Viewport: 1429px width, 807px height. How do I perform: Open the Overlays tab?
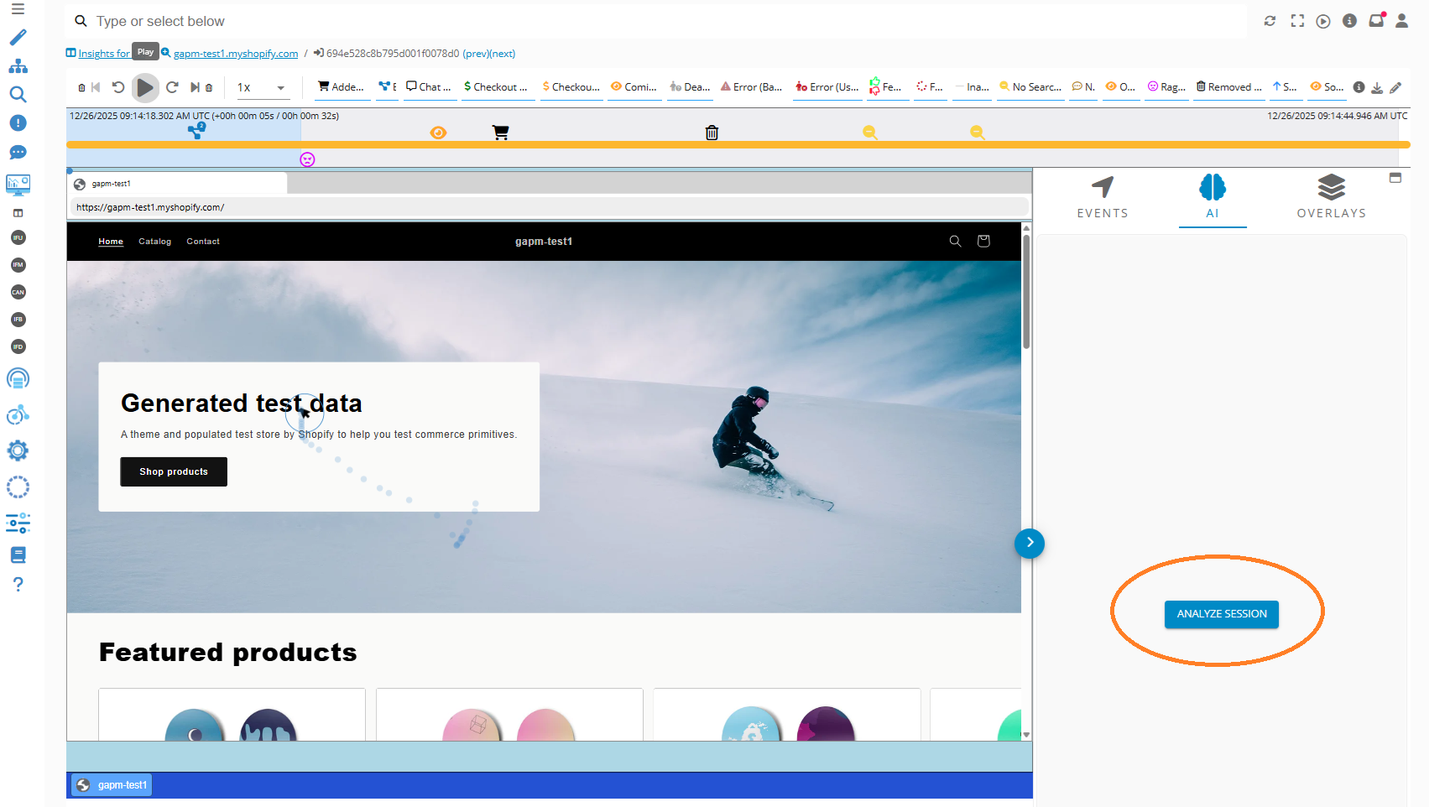click(x=1331, y=198)
